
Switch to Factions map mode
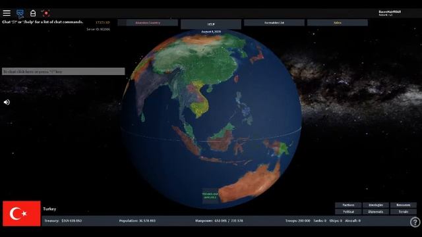click(x=348, y=205)
